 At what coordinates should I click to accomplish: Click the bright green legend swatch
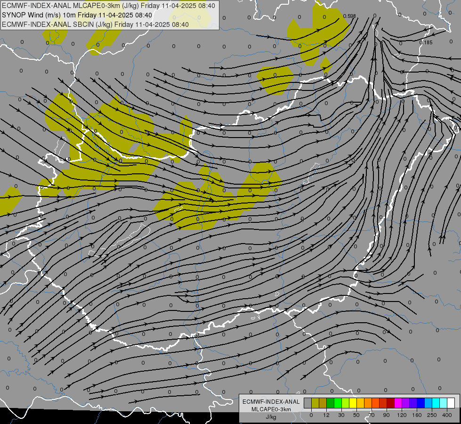(338, 403)
